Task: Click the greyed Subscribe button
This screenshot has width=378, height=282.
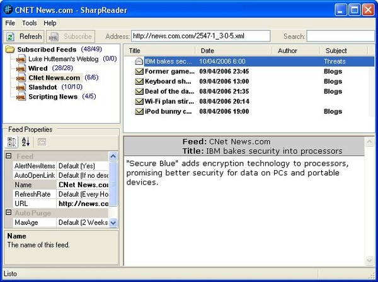Action: coord(71,36)
